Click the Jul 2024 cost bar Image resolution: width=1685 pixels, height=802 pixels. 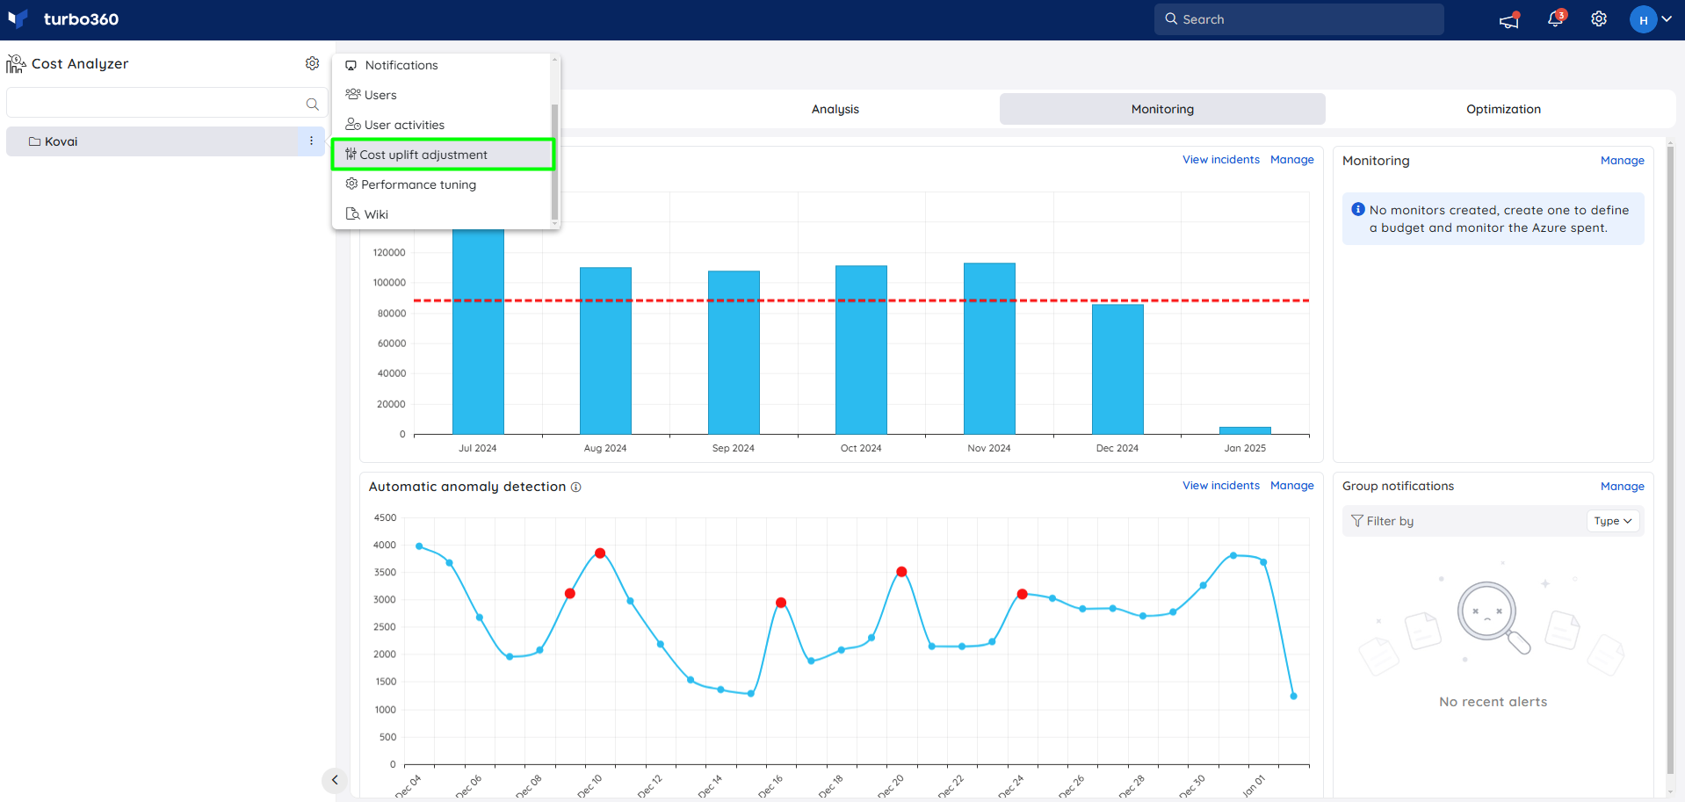pos(478,332)
